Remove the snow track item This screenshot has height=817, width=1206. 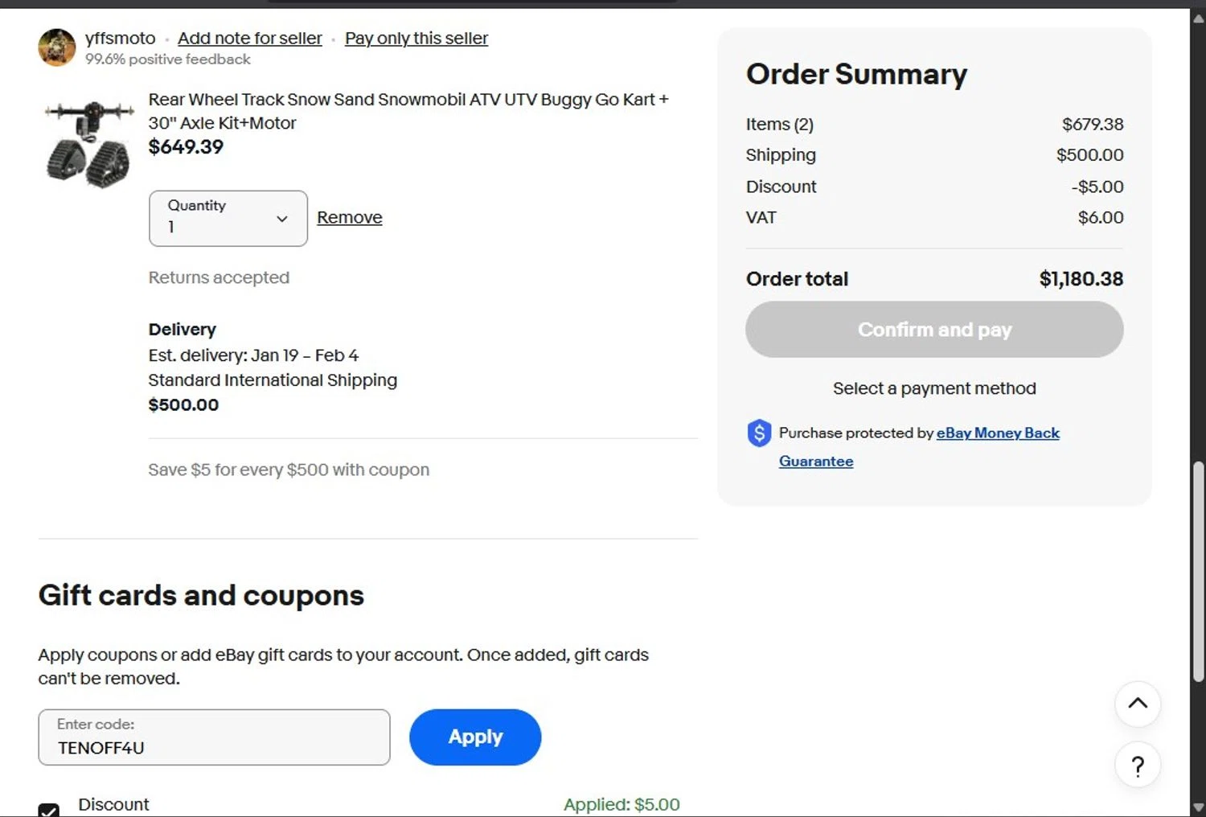(x=349, y=217)
